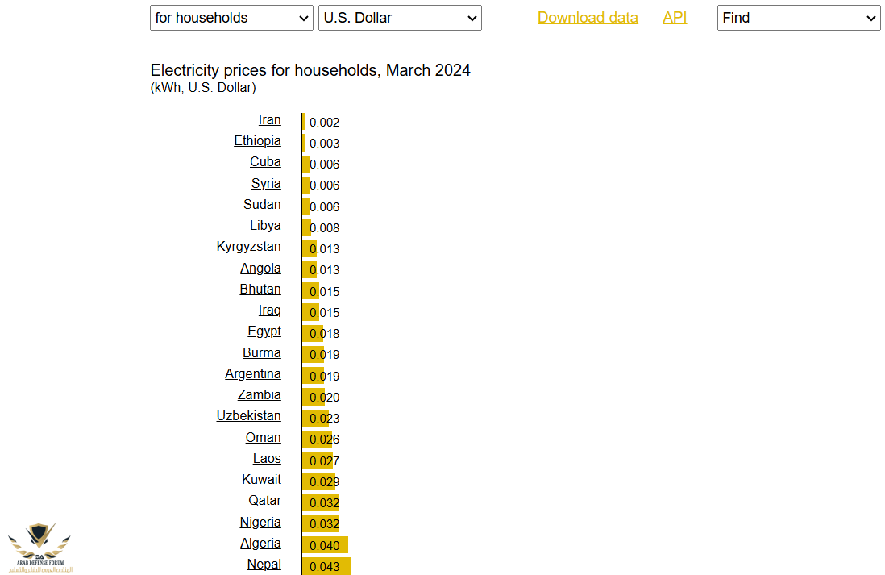
Task: Click the Oman 0.026 price bar
Action: click(x=317, y=440)
